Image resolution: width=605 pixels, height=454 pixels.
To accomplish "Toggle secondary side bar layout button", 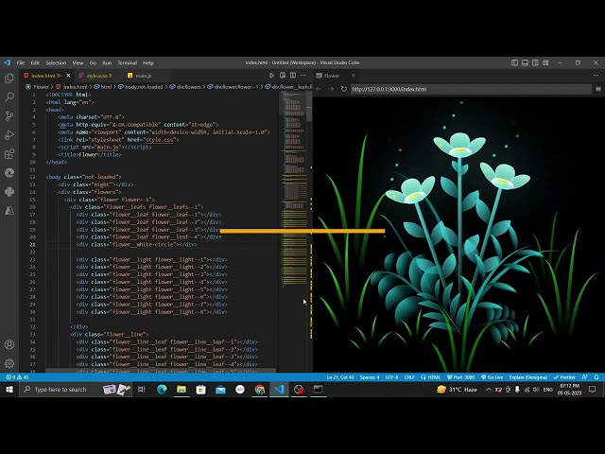I will point(535,62).
